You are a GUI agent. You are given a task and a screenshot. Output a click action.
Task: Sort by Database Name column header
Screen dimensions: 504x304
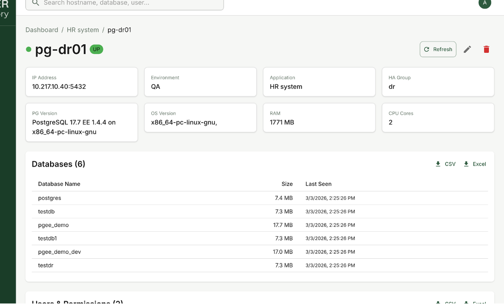(x=59, y=184)
